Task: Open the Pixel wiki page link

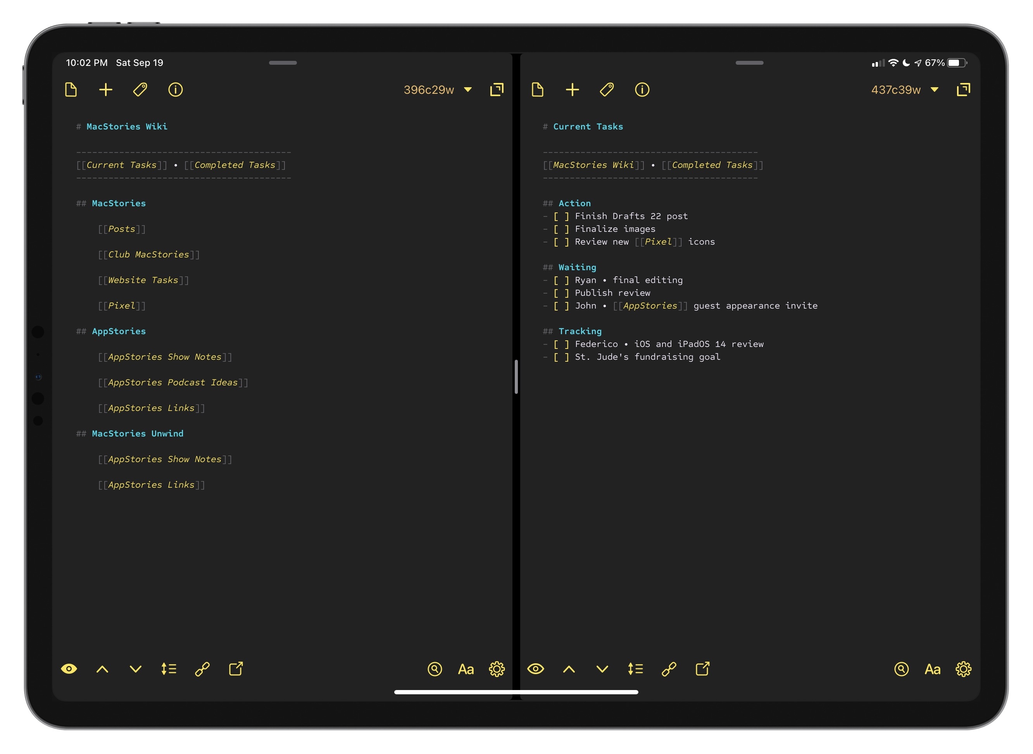Action: (x=122, y=306)
